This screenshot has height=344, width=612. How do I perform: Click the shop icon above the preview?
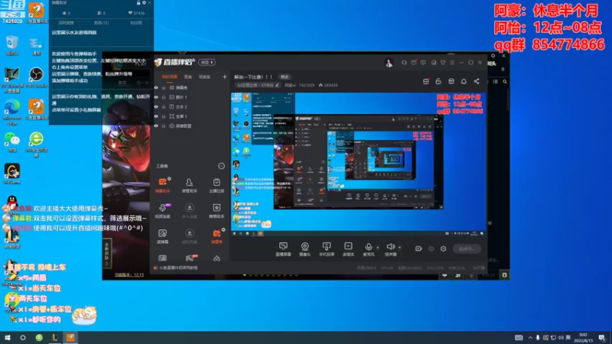(x=426, y=81)
